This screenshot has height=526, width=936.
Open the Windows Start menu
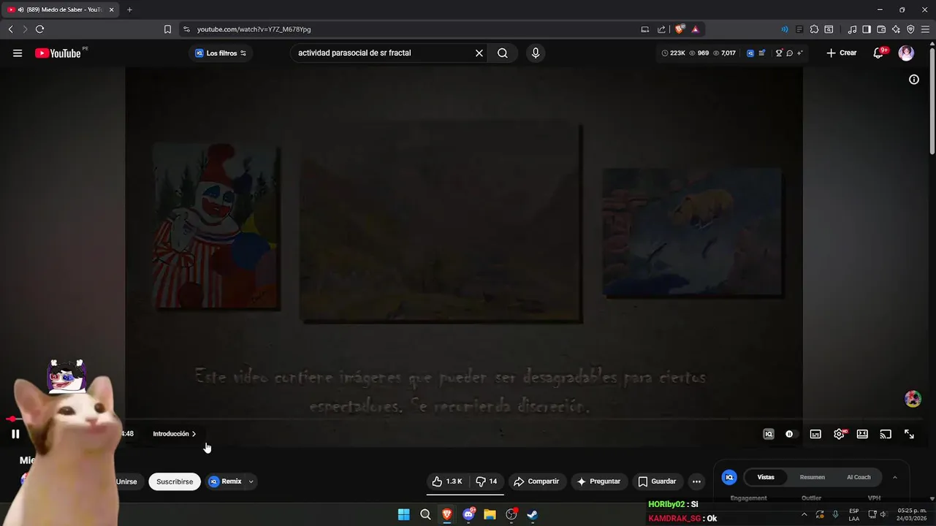tap(403, 514)
